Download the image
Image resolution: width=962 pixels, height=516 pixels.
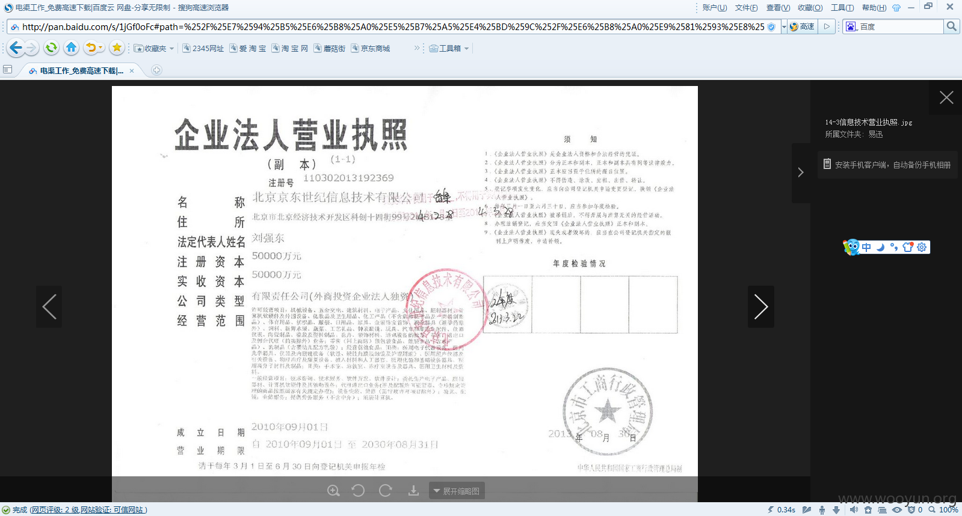point(413,491)
